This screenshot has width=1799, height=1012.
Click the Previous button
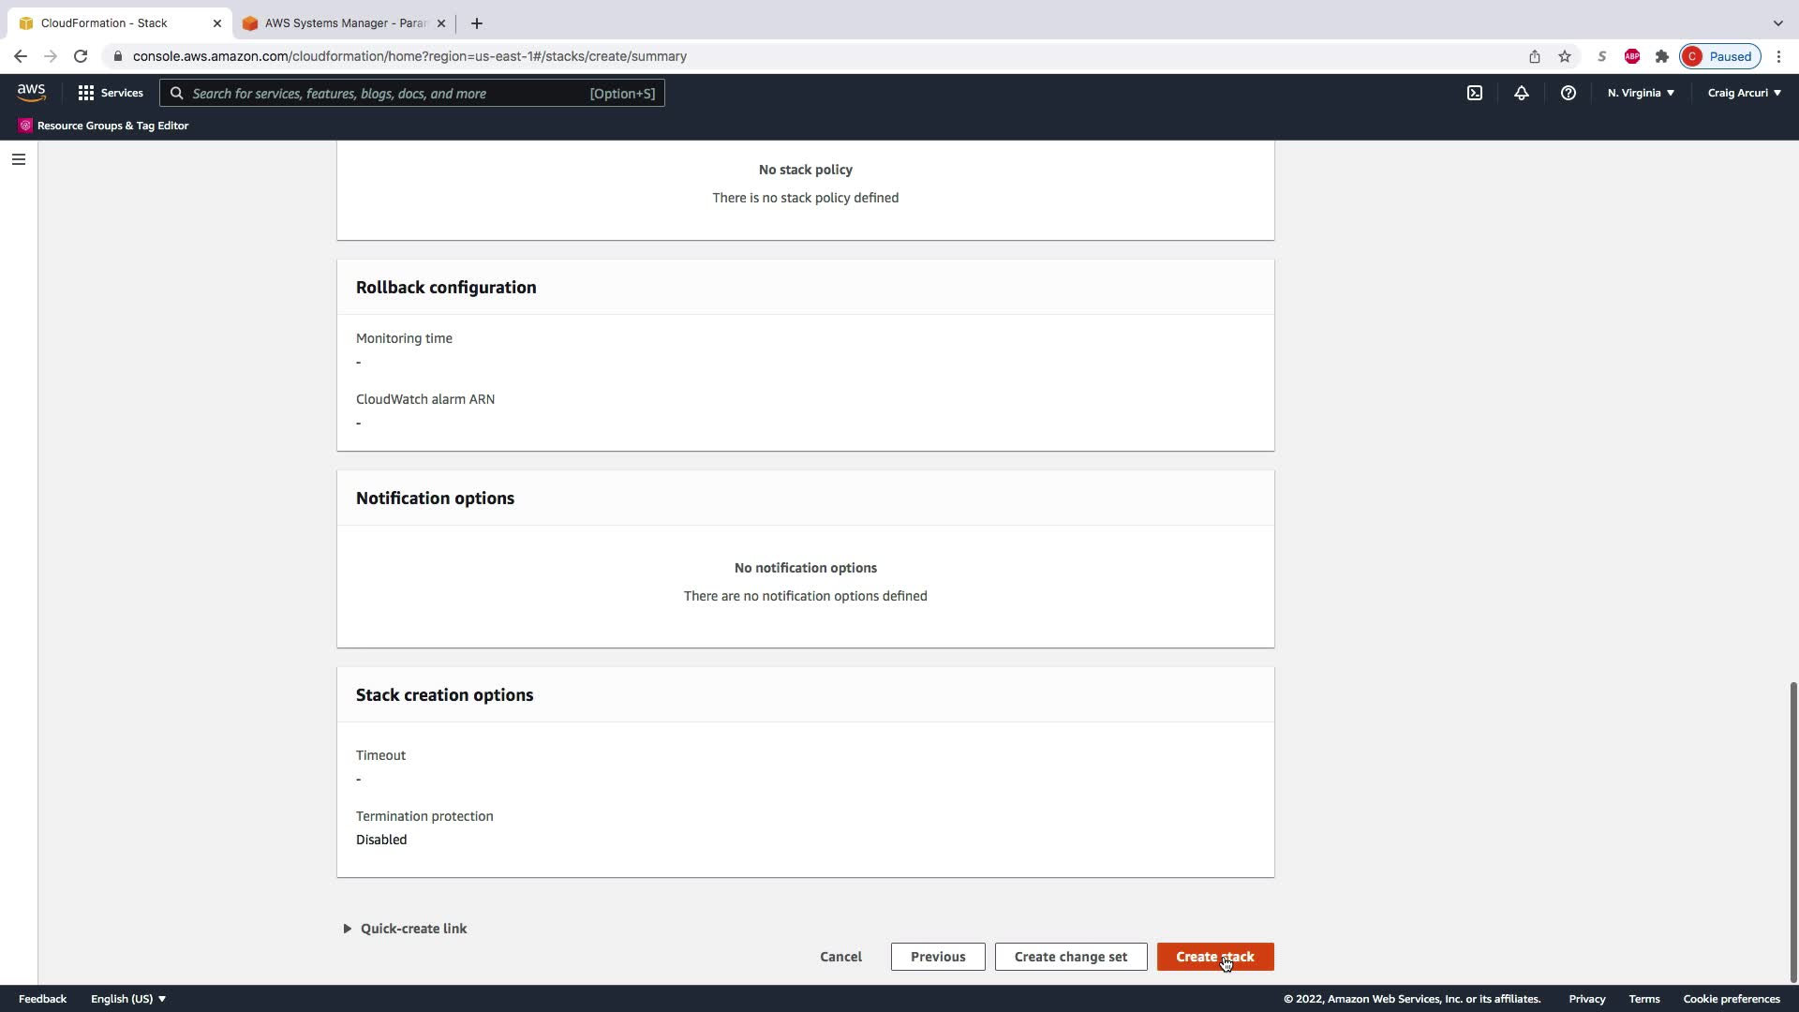tap(937, 957)
